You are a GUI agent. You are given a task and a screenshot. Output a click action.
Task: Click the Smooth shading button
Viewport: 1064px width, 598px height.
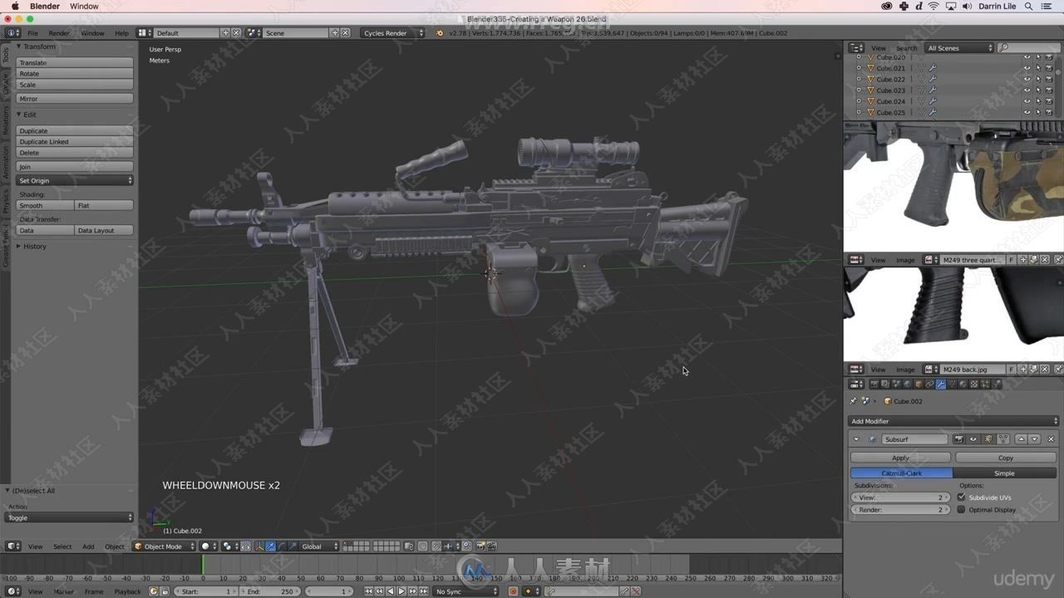tap(46, 205)
